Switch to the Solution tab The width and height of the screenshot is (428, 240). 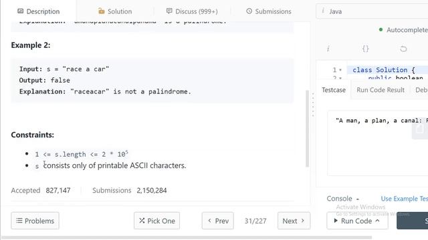tap(115, 11)
